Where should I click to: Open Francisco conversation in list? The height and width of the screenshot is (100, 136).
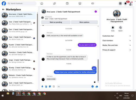[x=18, y=54]
